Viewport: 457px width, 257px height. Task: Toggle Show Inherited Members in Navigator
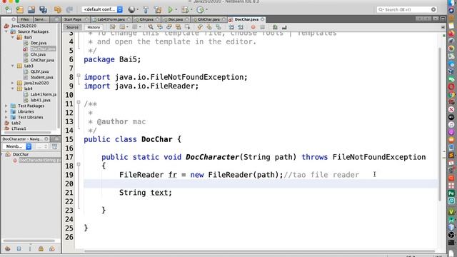[8, 249]
